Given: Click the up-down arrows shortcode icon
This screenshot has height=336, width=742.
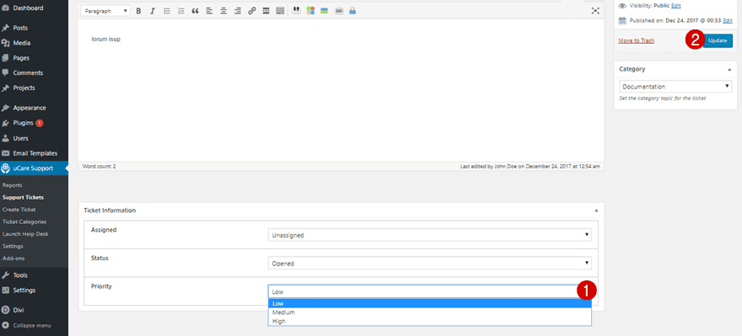Looking at the screenshot, I should tap(297, 10).
